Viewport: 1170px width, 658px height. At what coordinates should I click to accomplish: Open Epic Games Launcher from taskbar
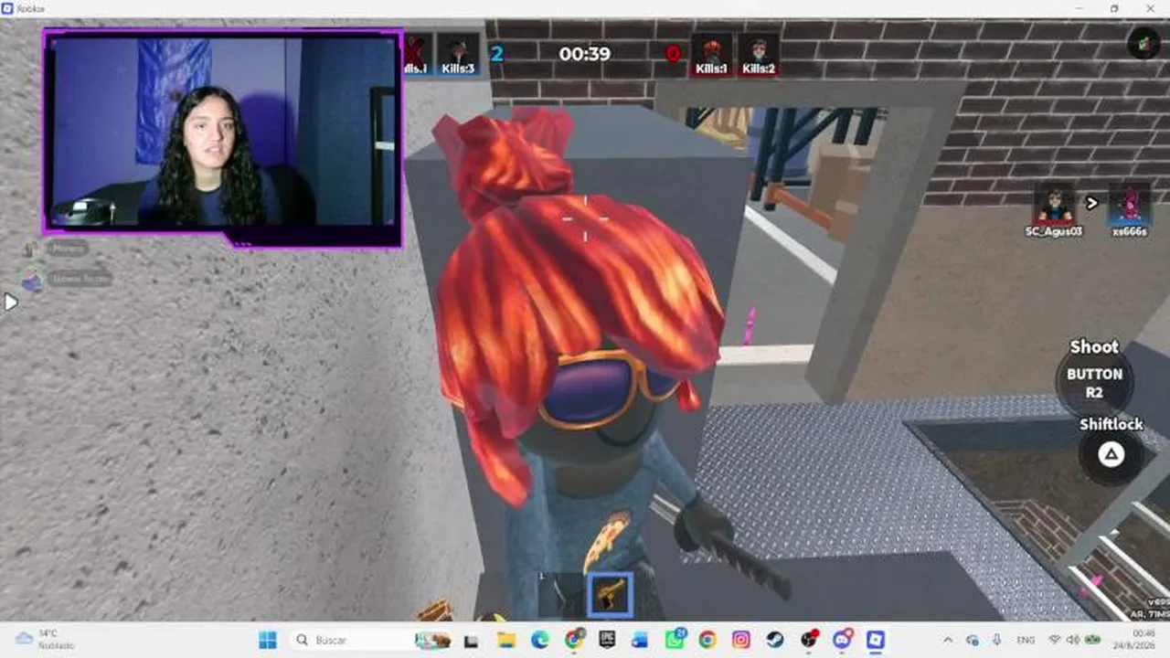click(606, 640)
